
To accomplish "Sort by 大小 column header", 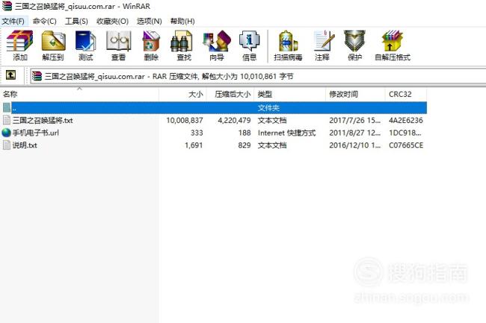I will [182, 94].
